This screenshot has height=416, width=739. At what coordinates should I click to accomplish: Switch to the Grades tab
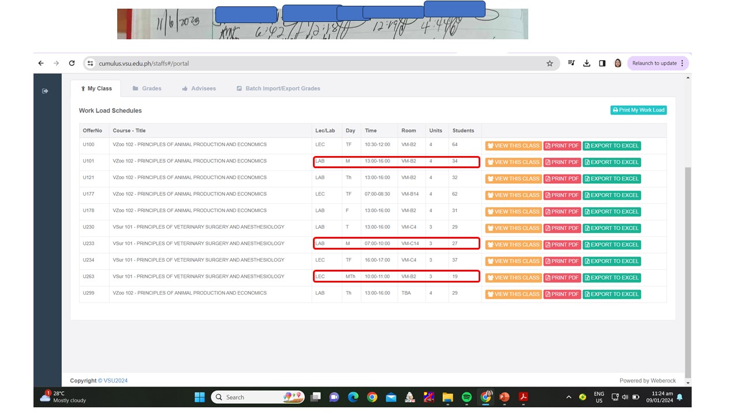147,88
